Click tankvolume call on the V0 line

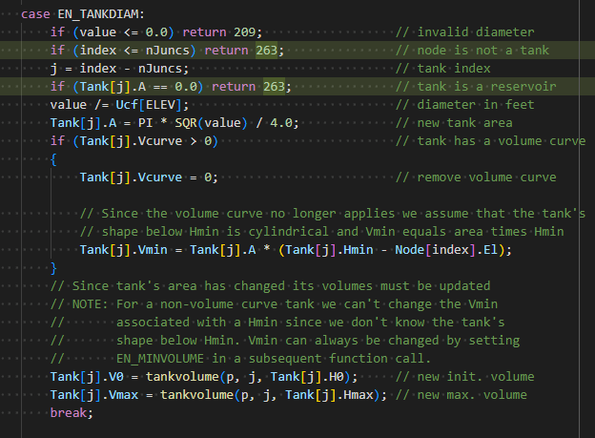[182, 377]
